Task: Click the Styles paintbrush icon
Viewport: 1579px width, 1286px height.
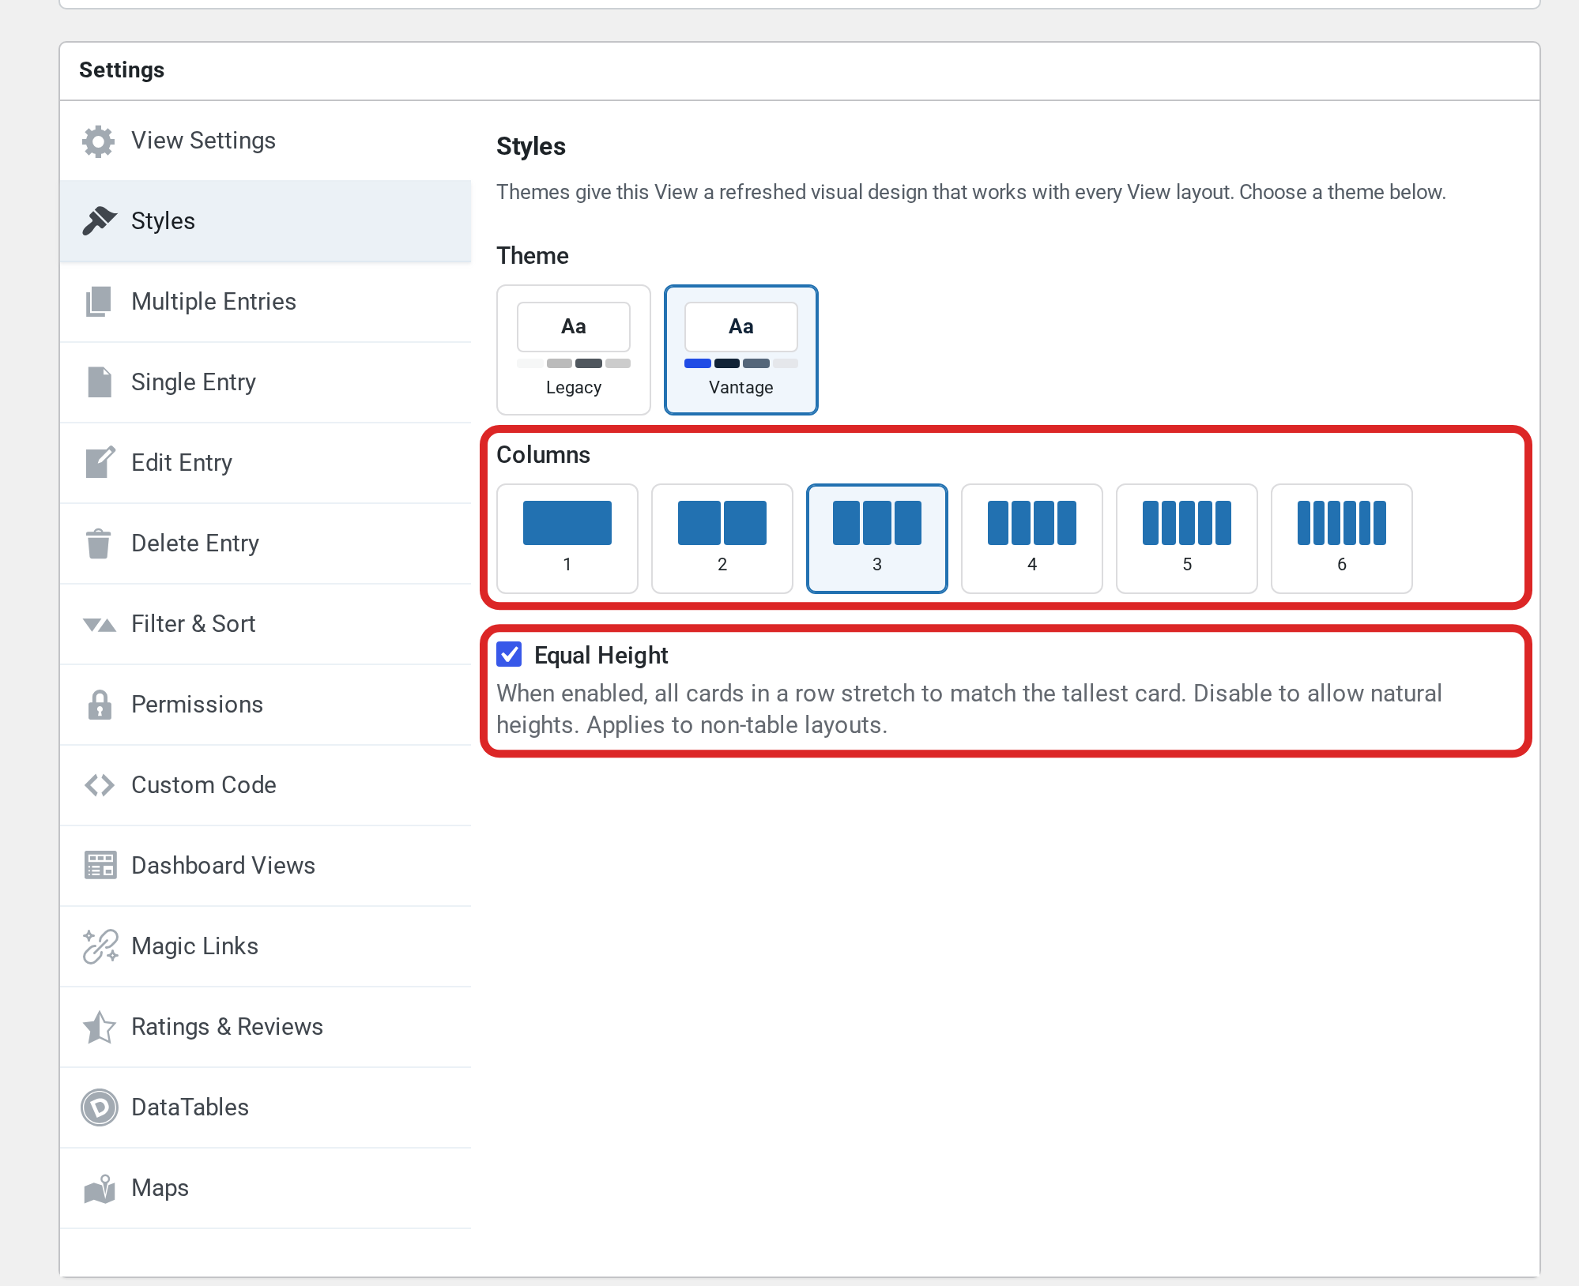Action: click(99, 221)
